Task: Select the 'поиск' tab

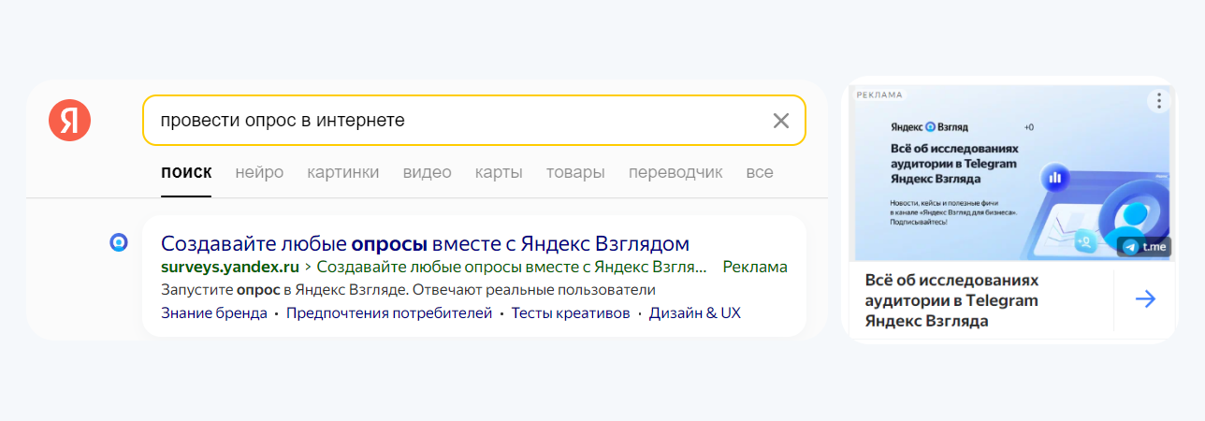Action: click(x=186, y=172)
